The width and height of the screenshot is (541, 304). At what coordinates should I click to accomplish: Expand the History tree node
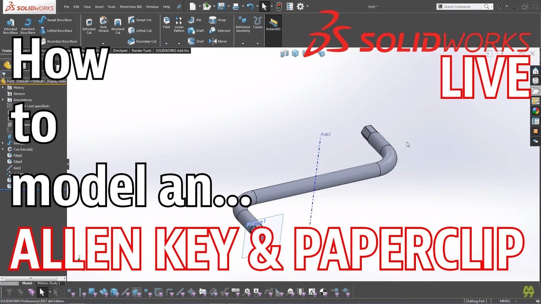click(3, 87)
